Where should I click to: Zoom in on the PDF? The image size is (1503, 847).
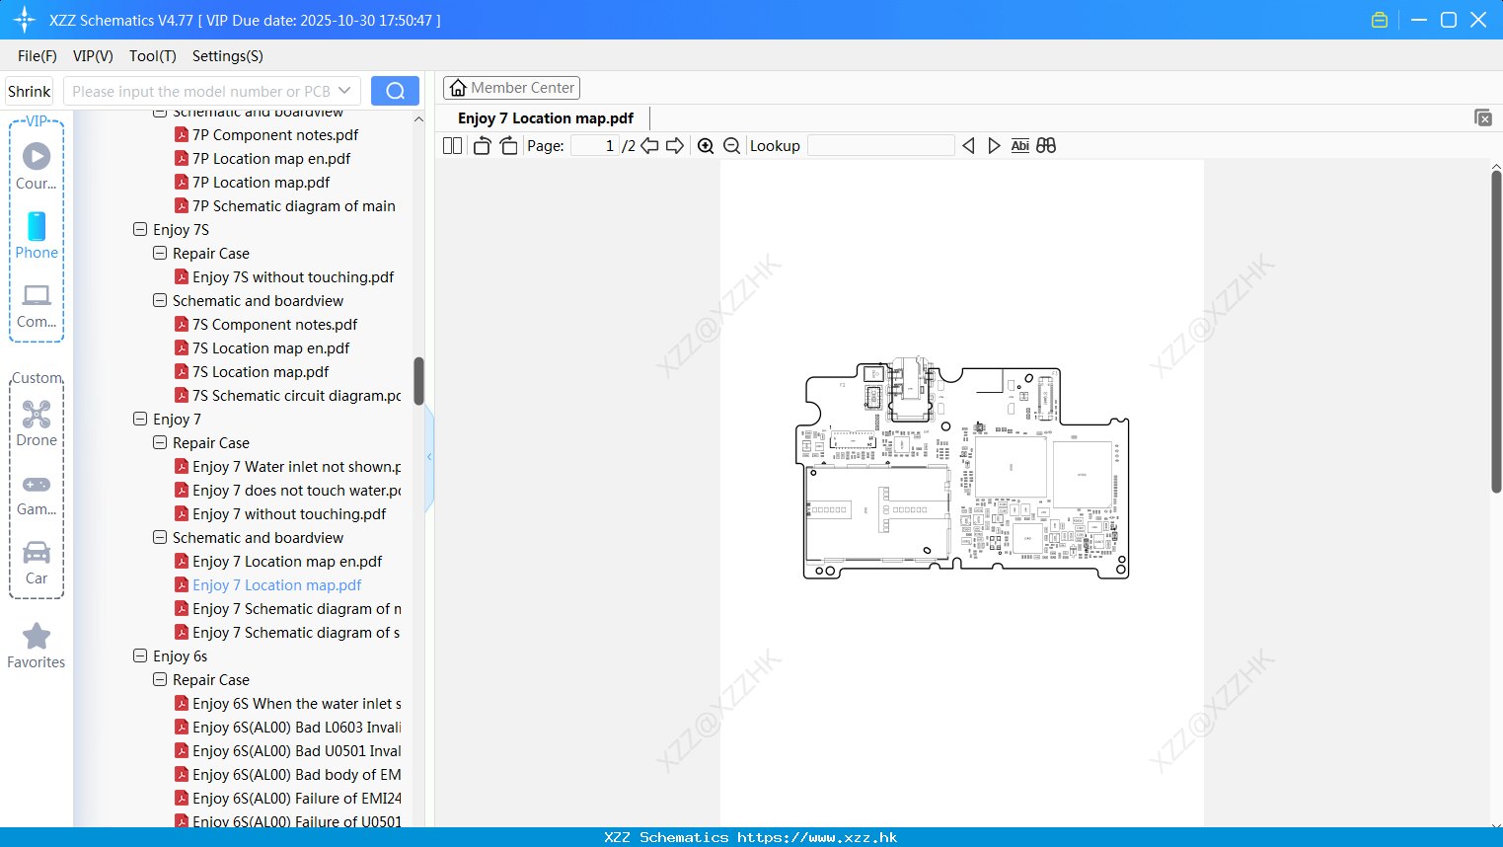(706, 146)
